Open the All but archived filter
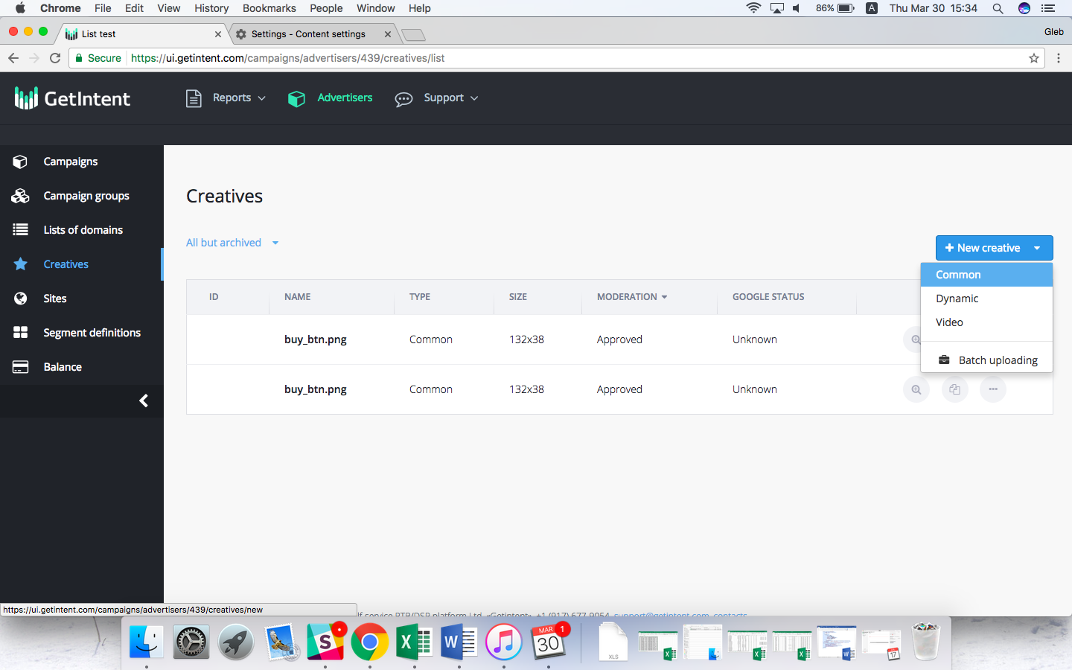This screenshot has width=1072, height=670. [232, 243]
